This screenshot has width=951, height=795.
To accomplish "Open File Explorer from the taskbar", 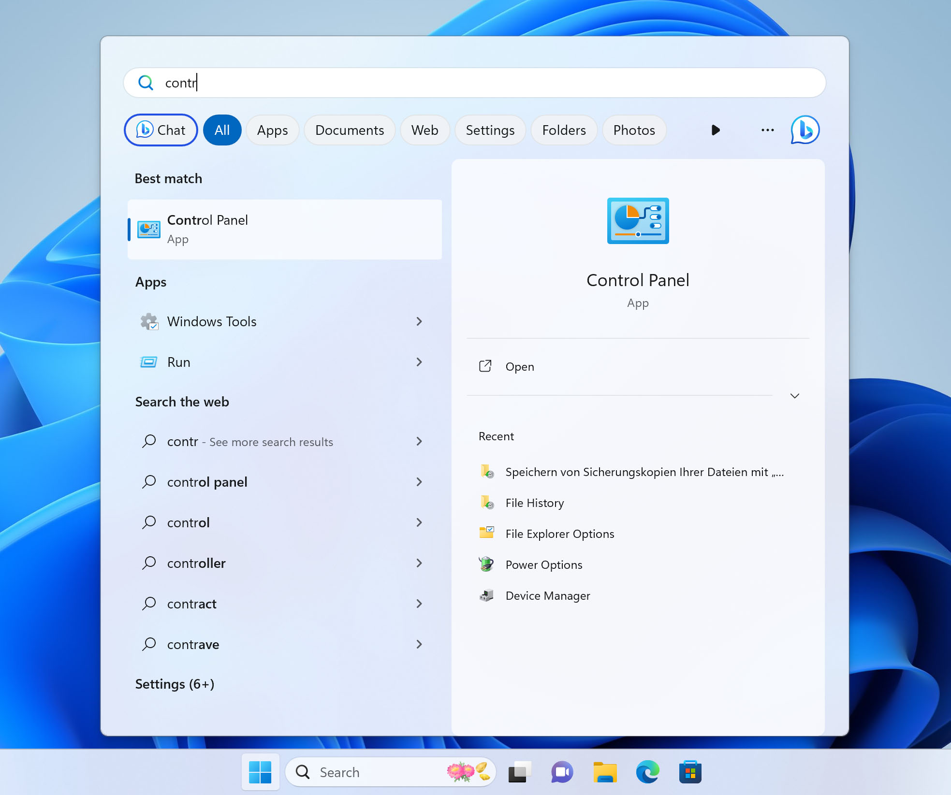I will (x=605, y=772).
